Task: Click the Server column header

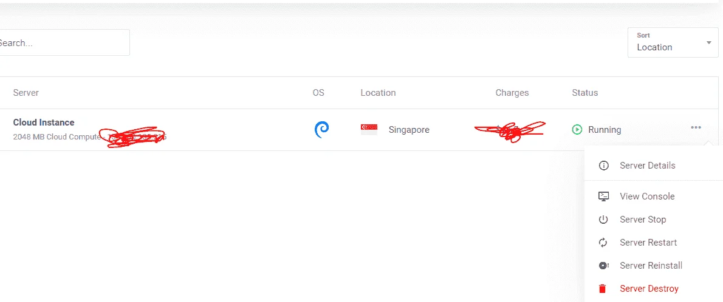Action: (x=26, y=93)
